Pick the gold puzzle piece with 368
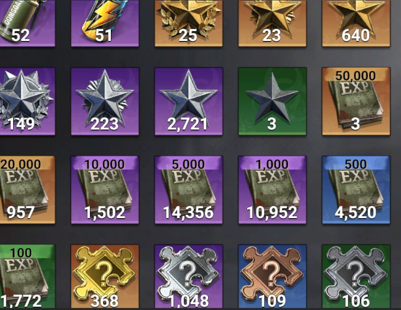Viewport: 401px width, 310px height. point(105,277)
